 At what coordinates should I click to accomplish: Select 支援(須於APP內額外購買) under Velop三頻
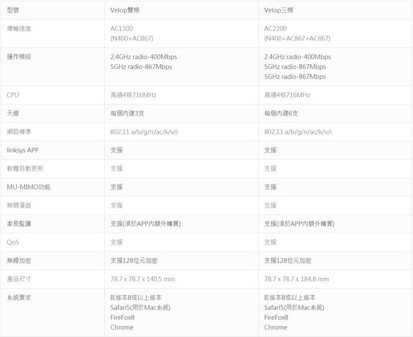[x=299, y=224]
